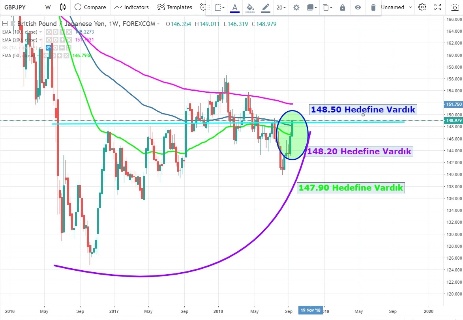Click the fill bucket background color tool

click(249, 7)
